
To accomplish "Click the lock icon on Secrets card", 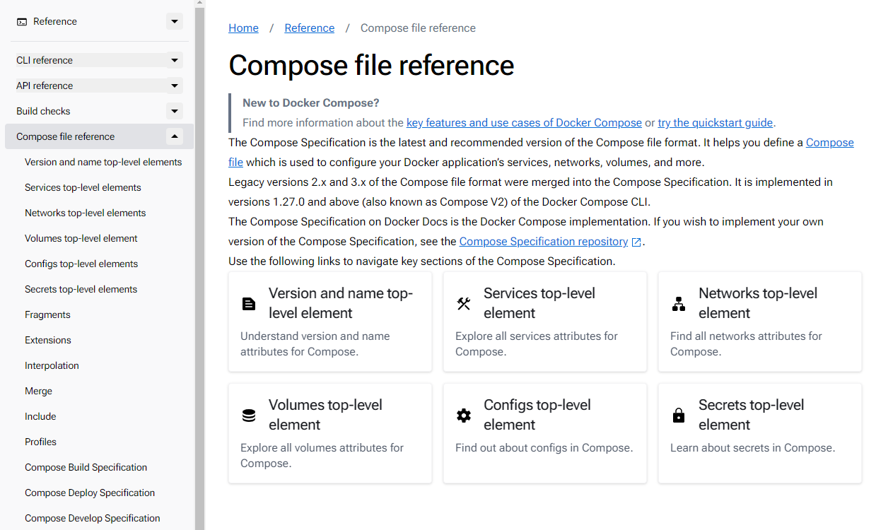I will [x=679, y=416].
